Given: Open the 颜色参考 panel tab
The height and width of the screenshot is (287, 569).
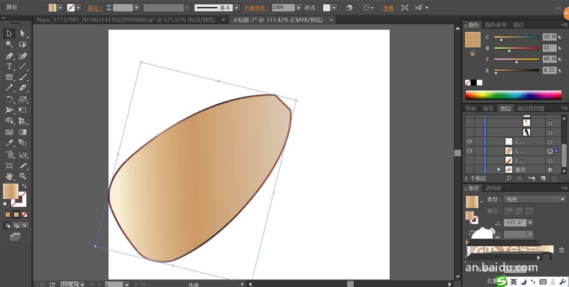Looking at the screenshot, I should point(496,25).
